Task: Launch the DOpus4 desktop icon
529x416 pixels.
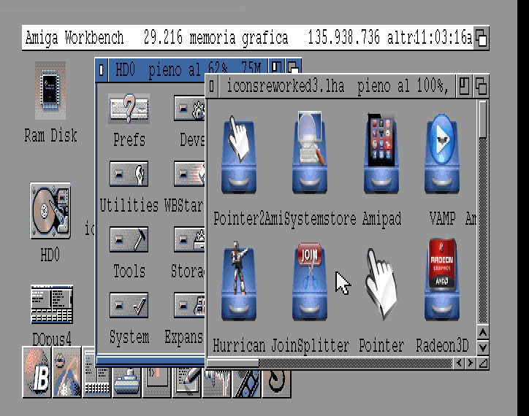Action: pyautogui.click(x=51, y=306)
